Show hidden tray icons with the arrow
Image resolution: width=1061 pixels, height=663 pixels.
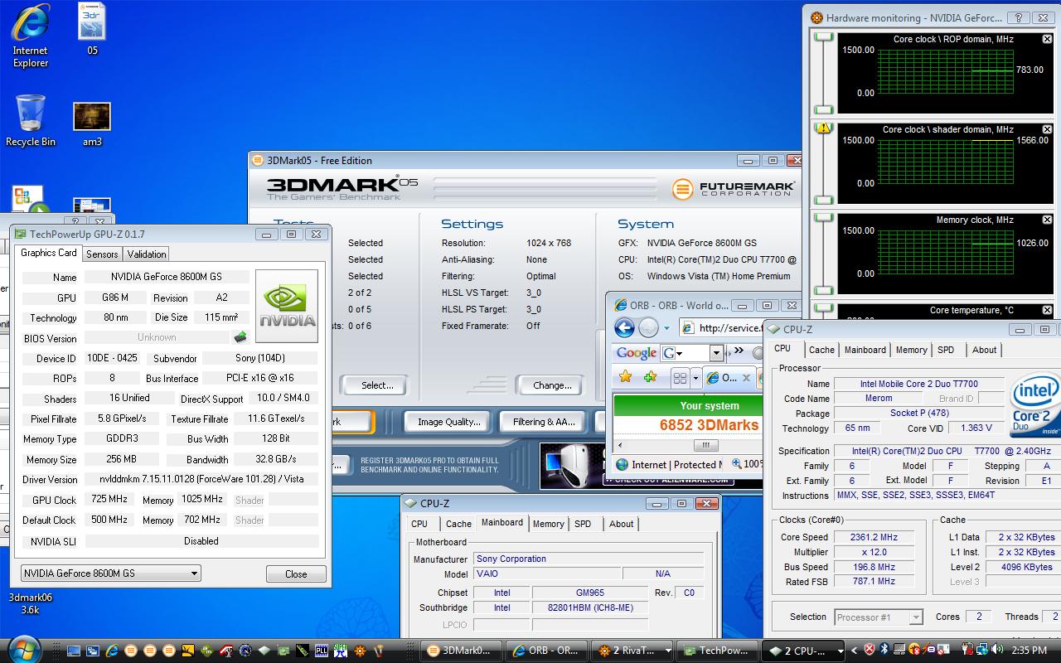[x=855, y=651]
